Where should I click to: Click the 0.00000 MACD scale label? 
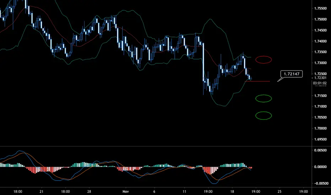(320, 167)
